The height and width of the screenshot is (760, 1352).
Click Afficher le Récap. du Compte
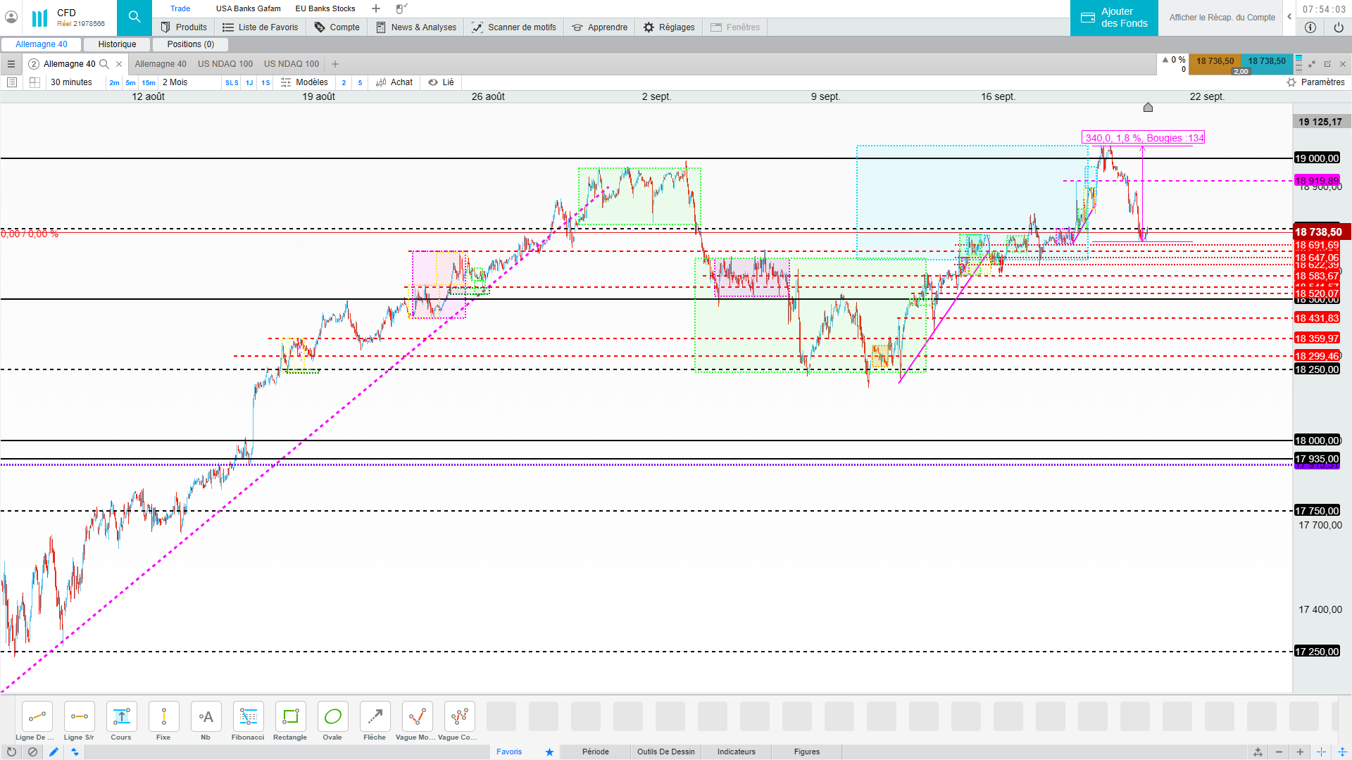tap(1222, 18)
